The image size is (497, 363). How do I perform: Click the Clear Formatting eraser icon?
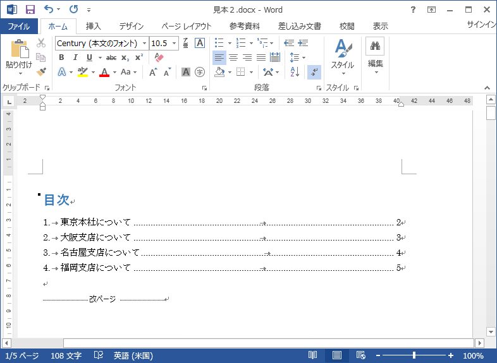pyautogui.click(x=159, y=57)
